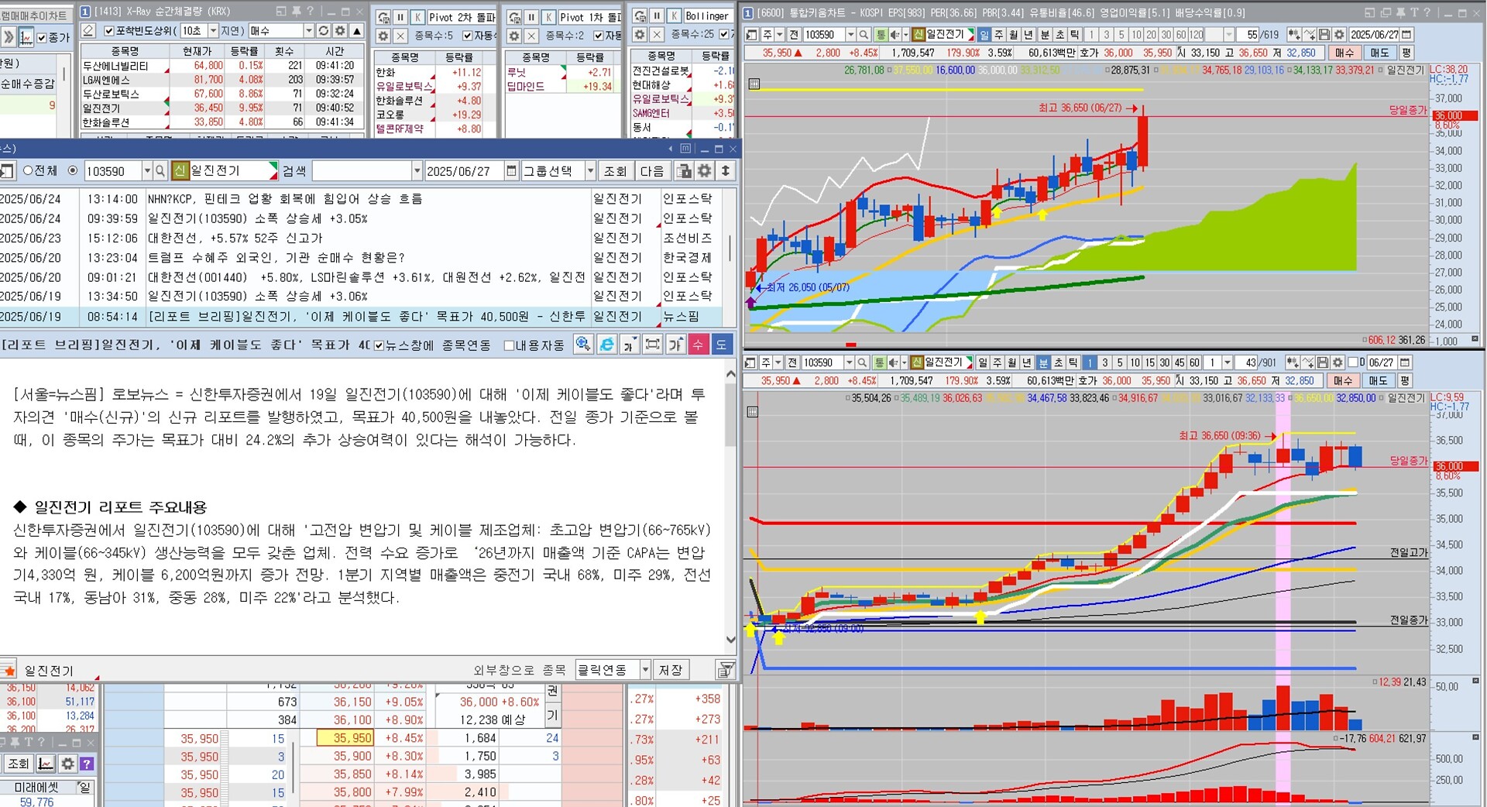The height and width of the screenshot is (807, 1487).
Task: Switch the upper chart to 분 (minute) period
Action: (x=1043, y=35)
